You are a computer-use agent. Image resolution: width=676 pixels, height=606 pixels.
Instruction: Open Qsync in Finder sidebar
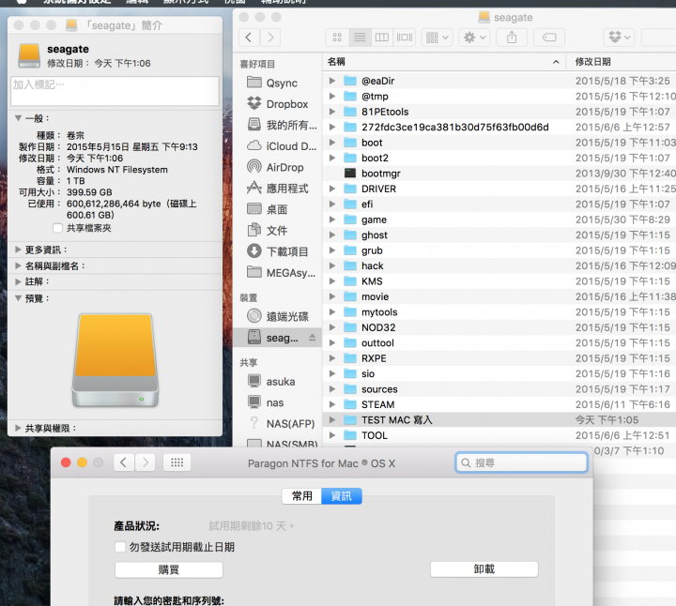[x=278, y=83]
